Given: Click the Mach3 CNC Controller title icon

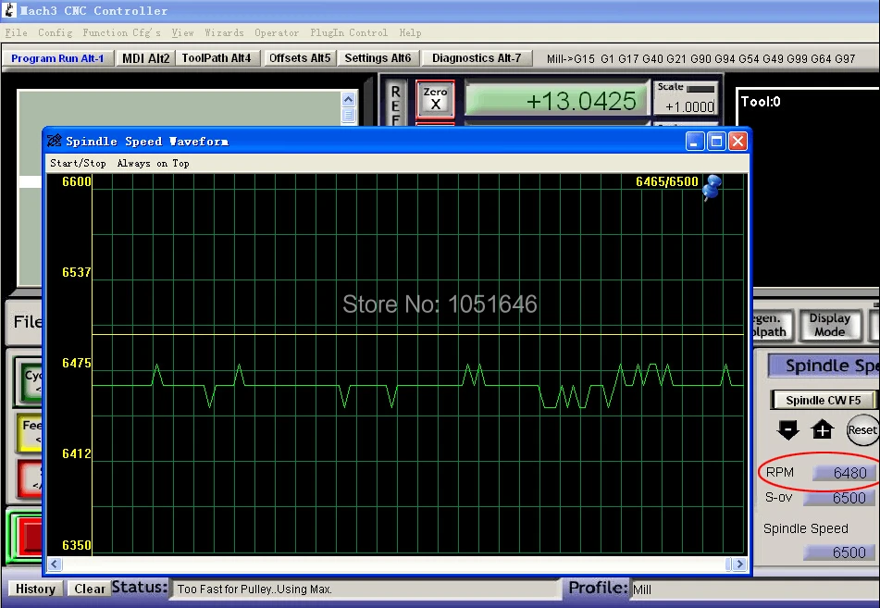Looking at the screenshot, I should click(x=9, y=10).
